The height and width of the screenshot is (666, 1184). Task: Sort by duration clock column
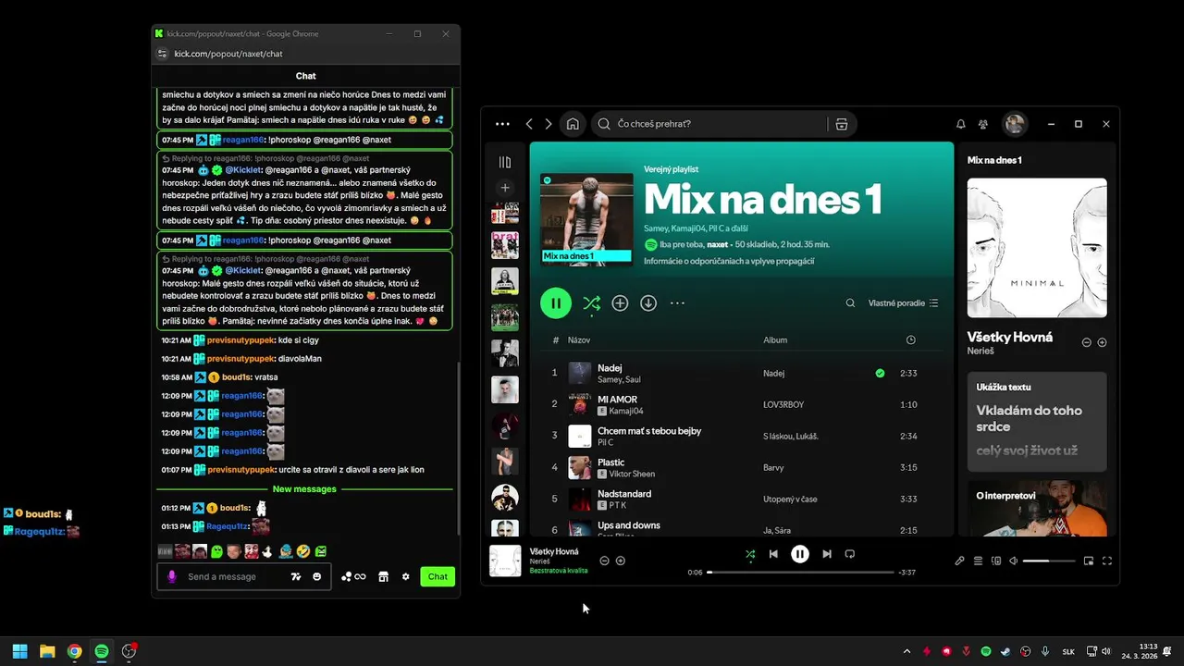point(910,340)
